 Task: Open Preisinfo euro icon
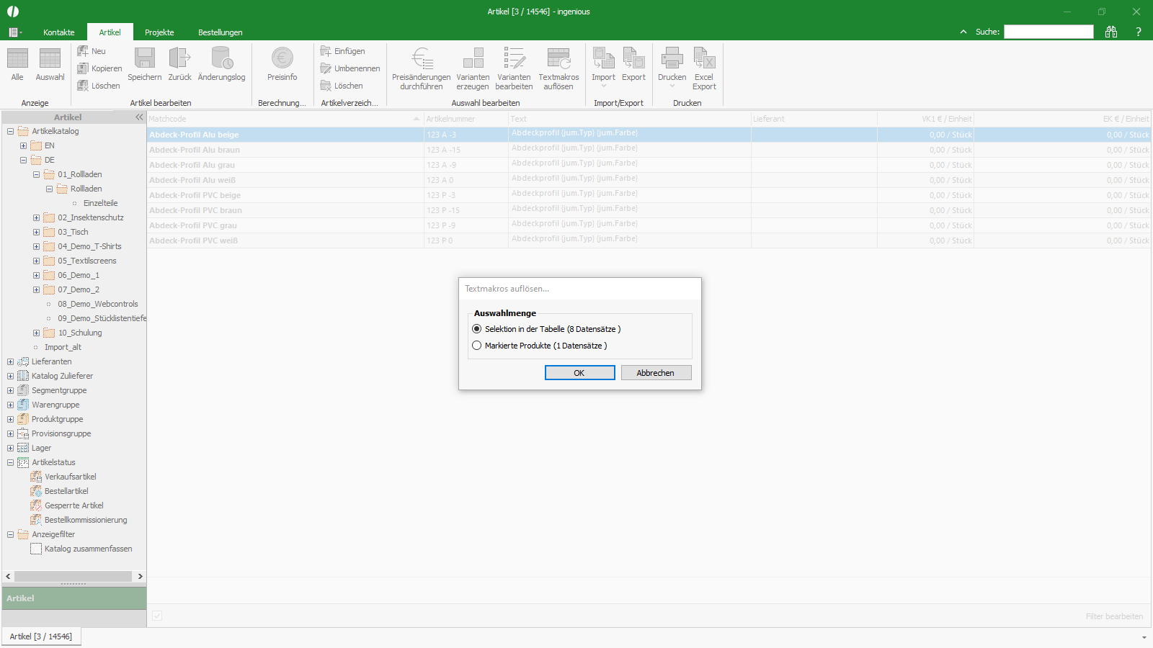(x=282, y=58)
